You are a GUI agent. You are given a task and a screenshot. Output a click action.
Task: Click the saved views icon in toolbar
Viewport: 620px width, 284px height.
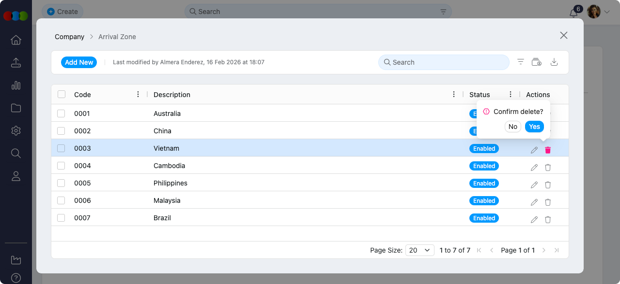(537, 62)
